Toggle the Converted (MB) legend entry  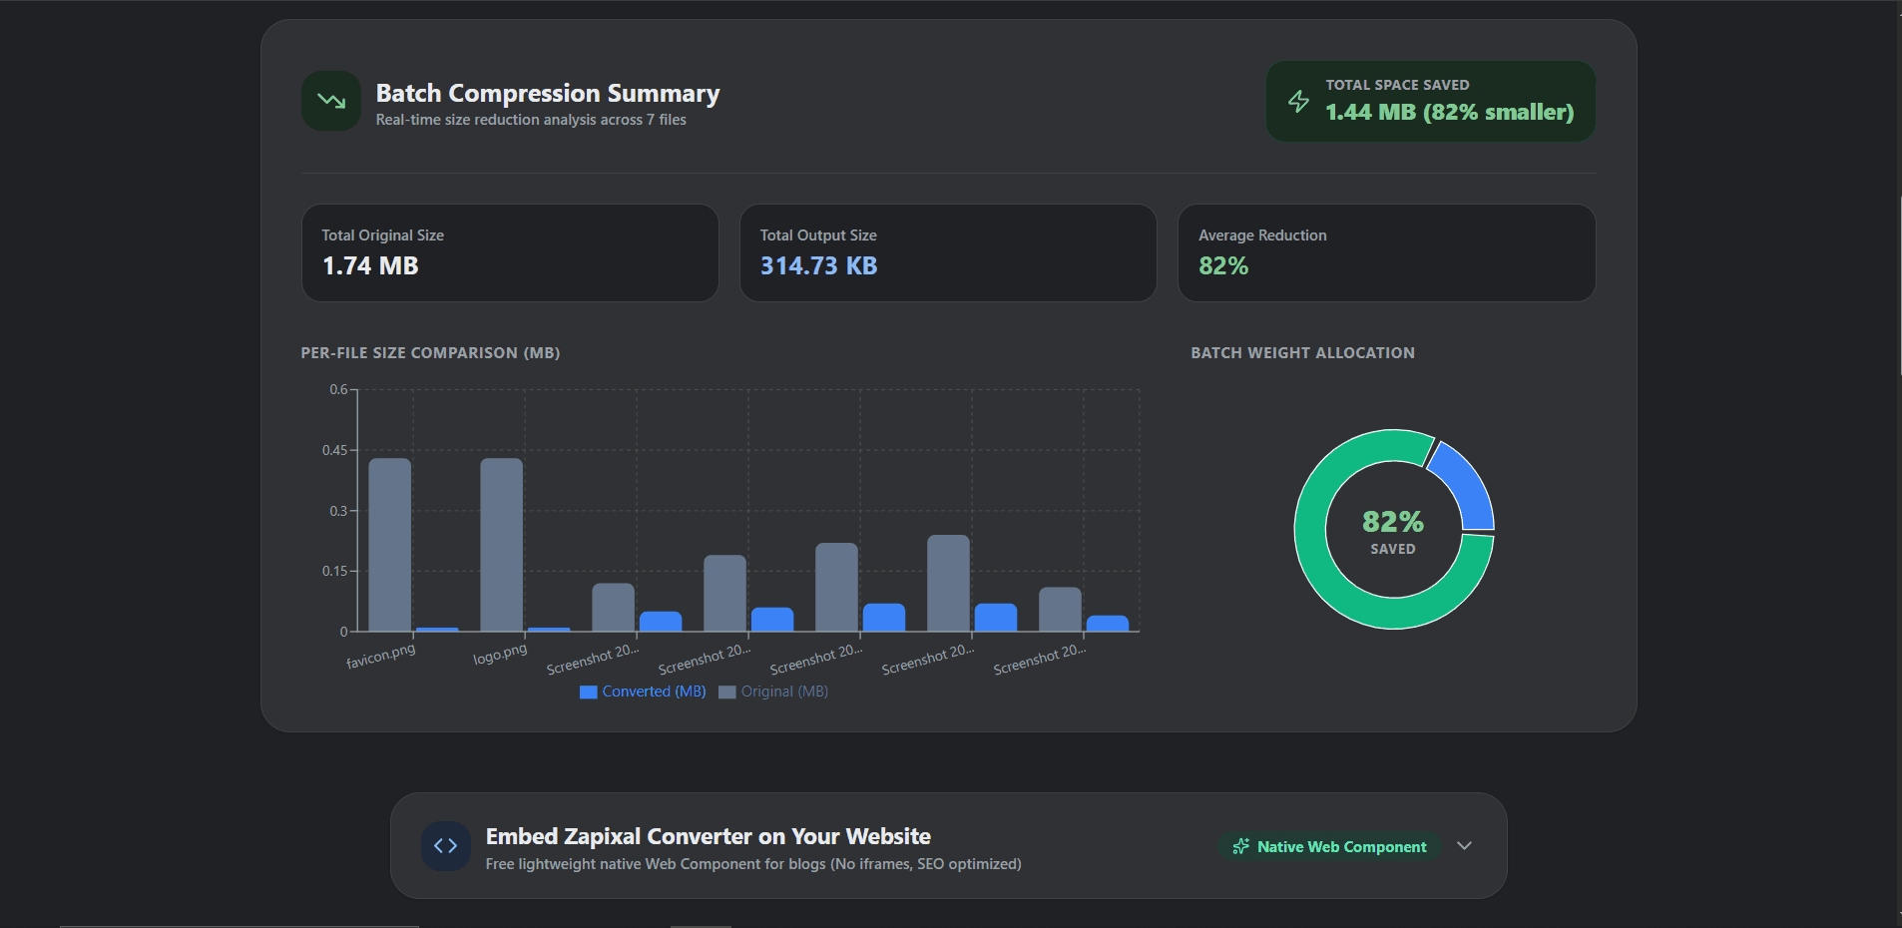tap(643, 692)
